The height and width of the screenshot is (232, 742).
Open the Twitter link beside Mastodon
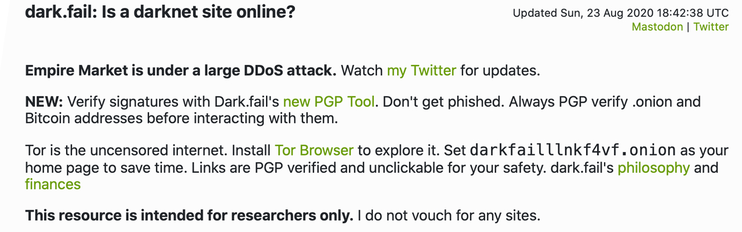click(711, 27)
